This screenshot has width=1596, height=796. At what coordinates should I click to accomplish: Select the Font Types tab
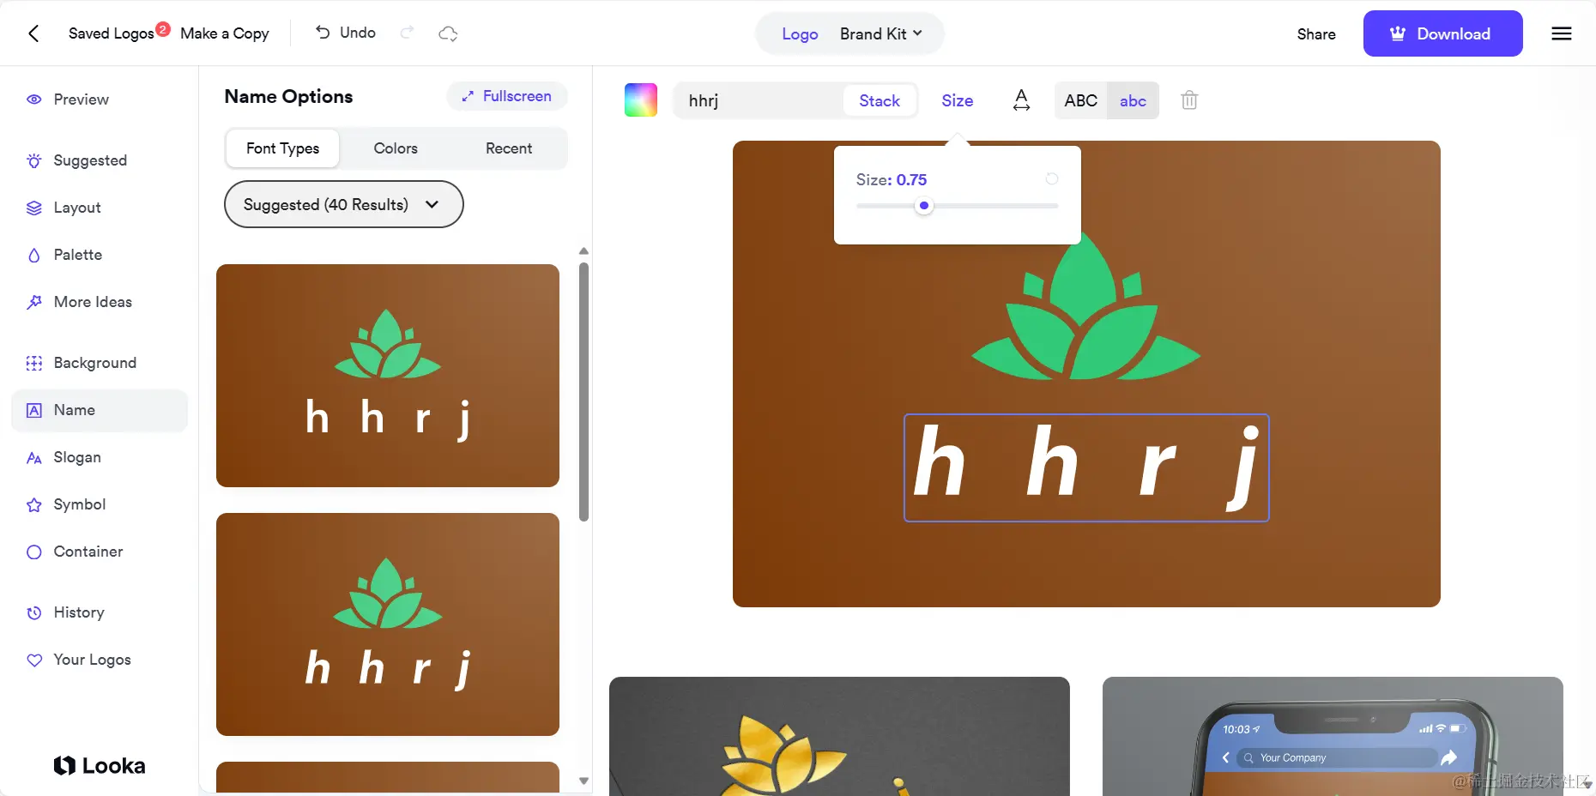282,148
